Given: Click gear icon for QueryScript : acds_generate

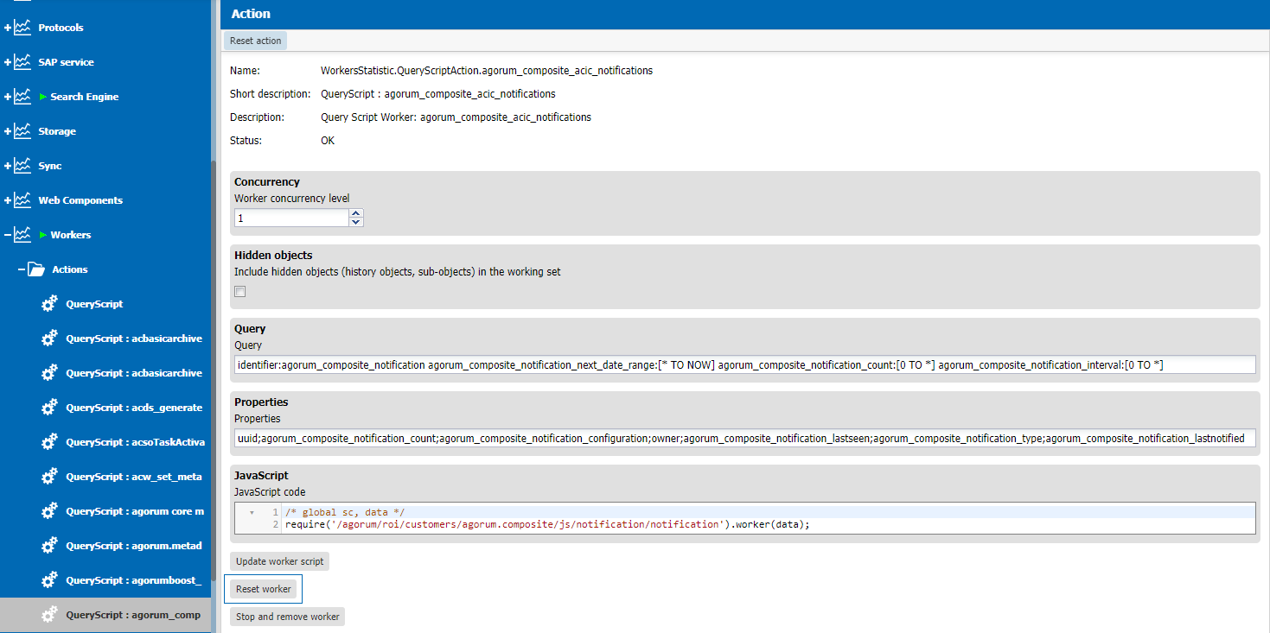Looking at the screenshot, I should pos(50,408).
